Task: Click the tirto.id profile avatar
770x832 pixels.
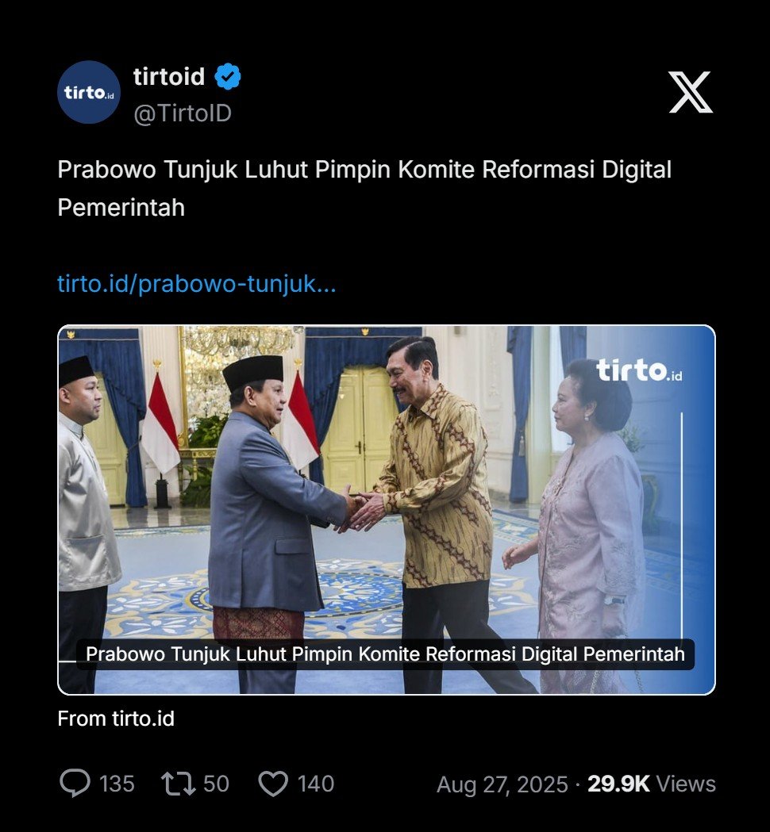Action: 89,92
